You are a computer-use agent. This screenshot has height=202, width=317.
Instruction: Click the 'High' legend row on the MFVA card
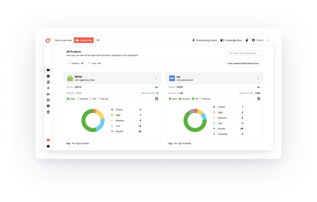126,115
